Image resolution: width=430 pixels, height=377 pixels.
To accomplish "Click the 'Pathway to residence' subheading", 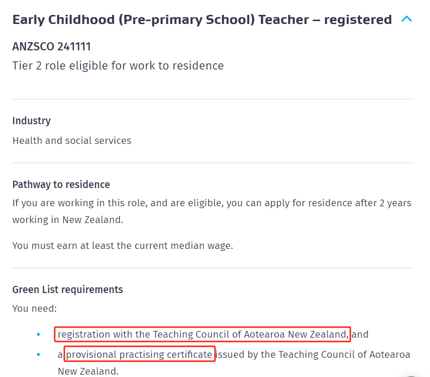I will click(61, 184).
